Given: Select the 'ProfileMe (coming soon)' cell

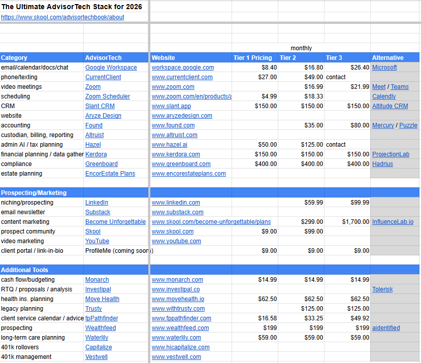Looking at the screenshot, I should tap(116, 251).
